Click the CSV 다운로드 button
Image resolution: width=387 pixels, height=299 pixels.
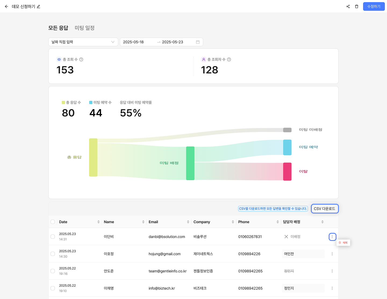pos(324,209)
